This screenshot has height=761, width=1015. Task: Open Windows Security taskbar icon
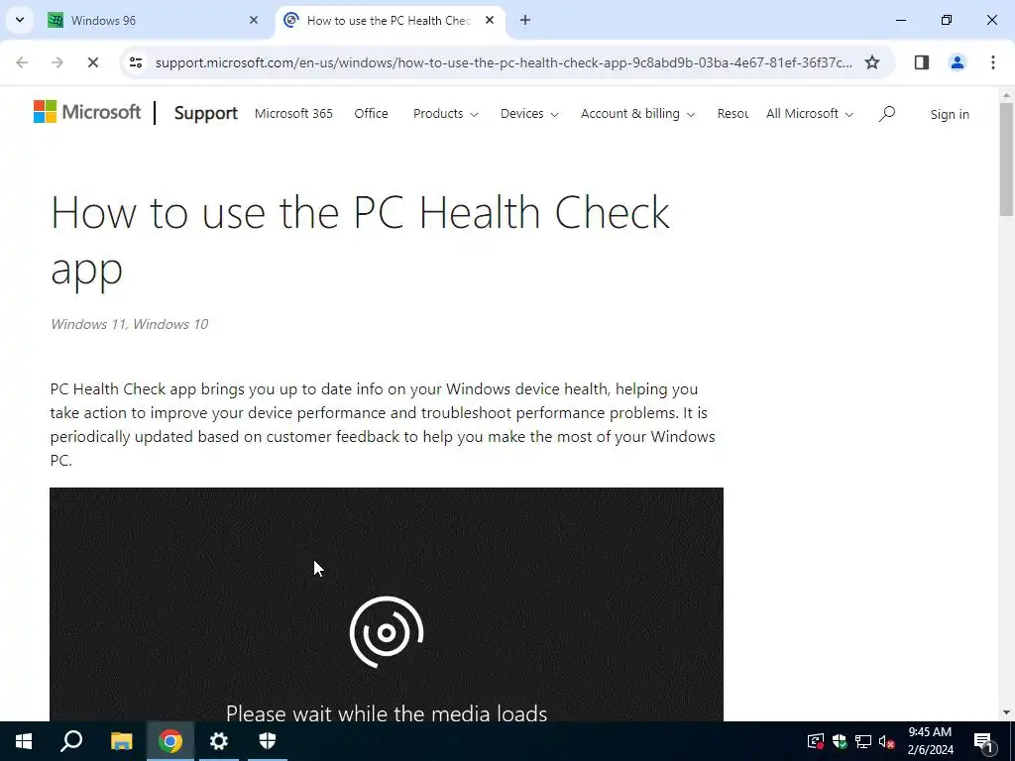click(x=268, y=741)
